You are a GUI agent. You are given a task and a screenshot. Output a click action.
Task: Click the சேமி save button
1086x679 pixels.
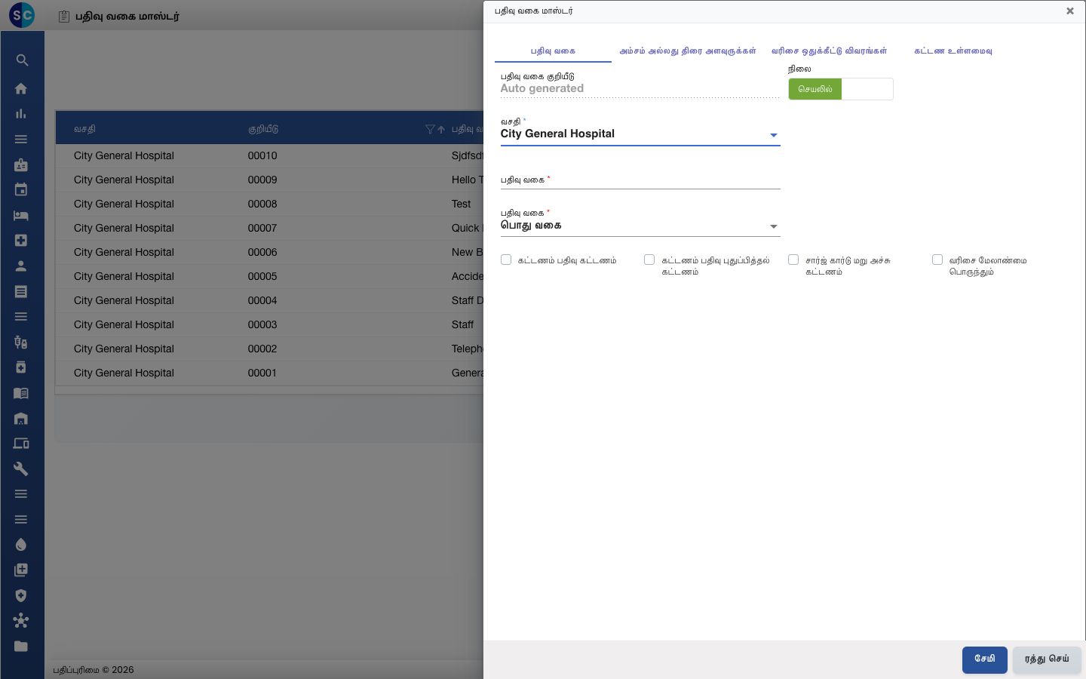[x=985, y=659]
